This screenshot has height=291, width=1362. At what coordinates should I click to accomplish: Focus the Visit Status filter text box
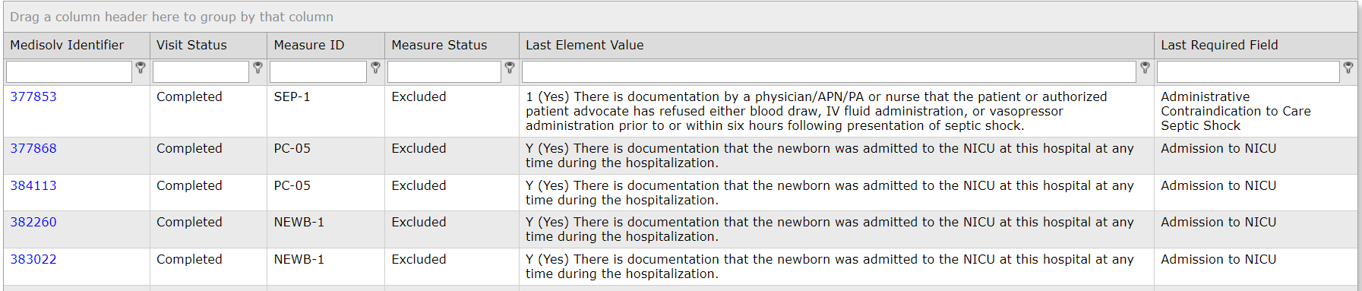tap(201, 71)
